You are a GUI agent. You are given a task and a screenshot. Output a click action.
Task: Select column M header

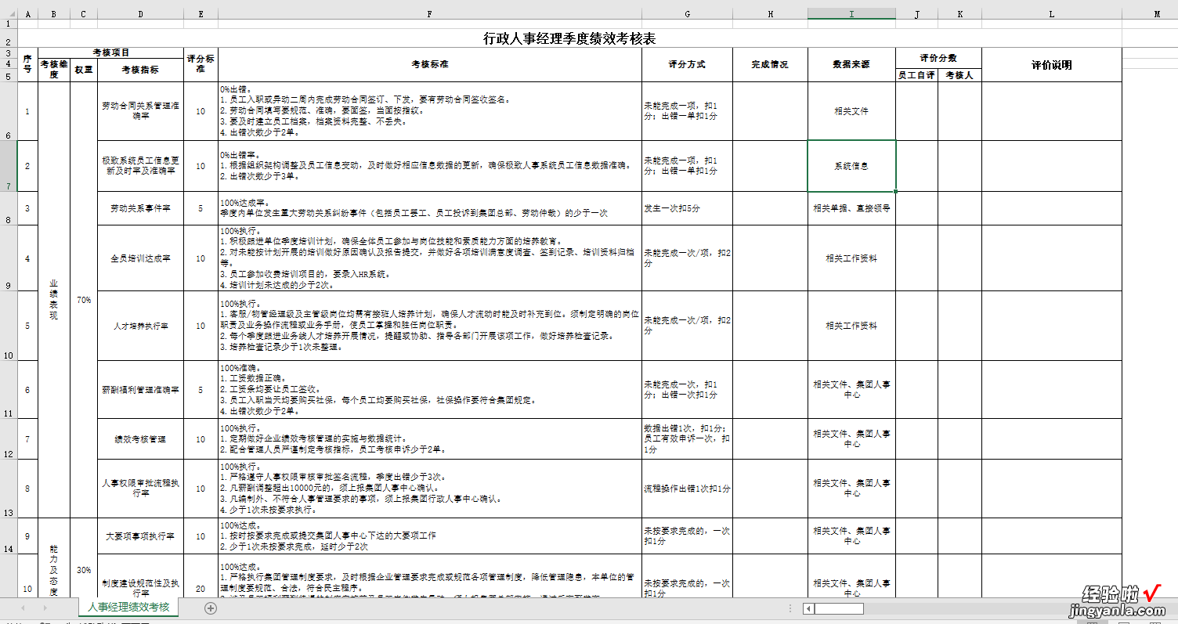point(1150,13)
